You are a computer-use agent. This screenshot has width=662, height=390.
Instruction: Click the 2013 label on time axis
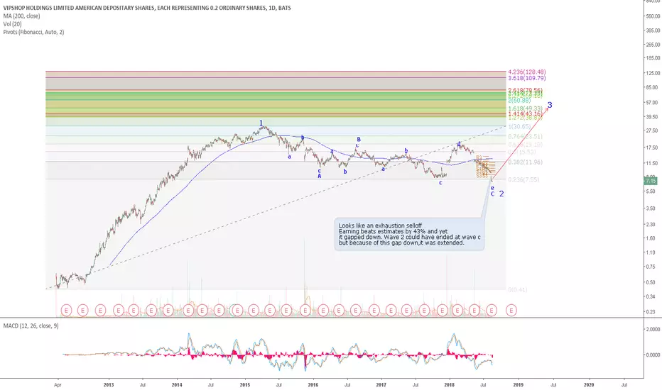tap(109, 384)
